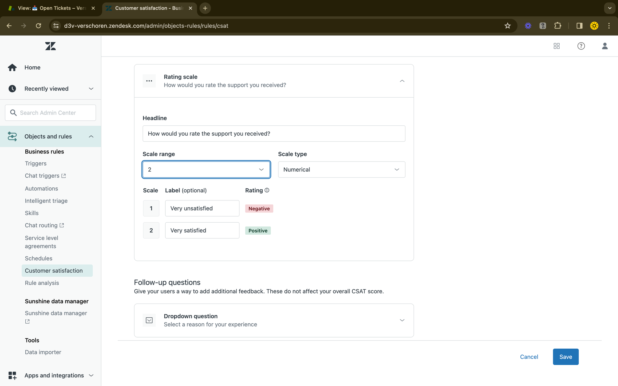Edit the Very unsatisfied label field

point(202,208)
